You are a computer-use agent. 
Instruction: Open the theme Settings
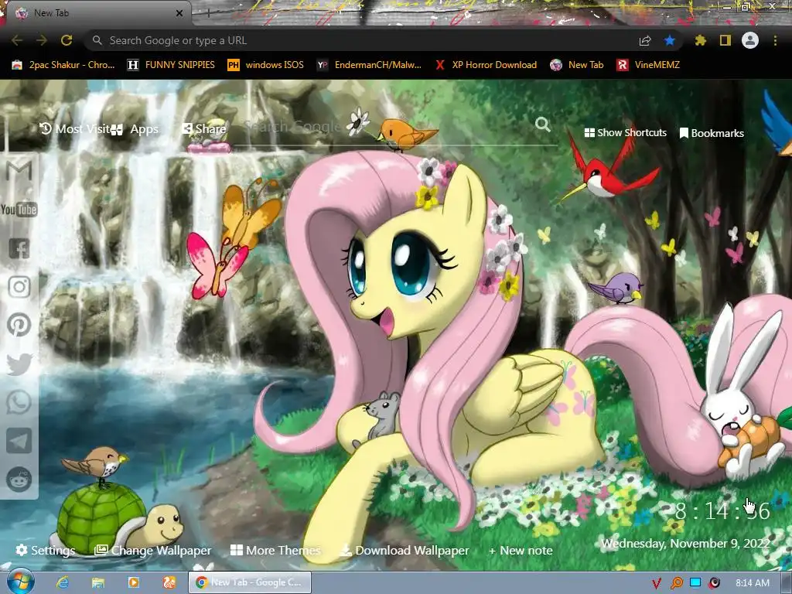coord(46,550)
